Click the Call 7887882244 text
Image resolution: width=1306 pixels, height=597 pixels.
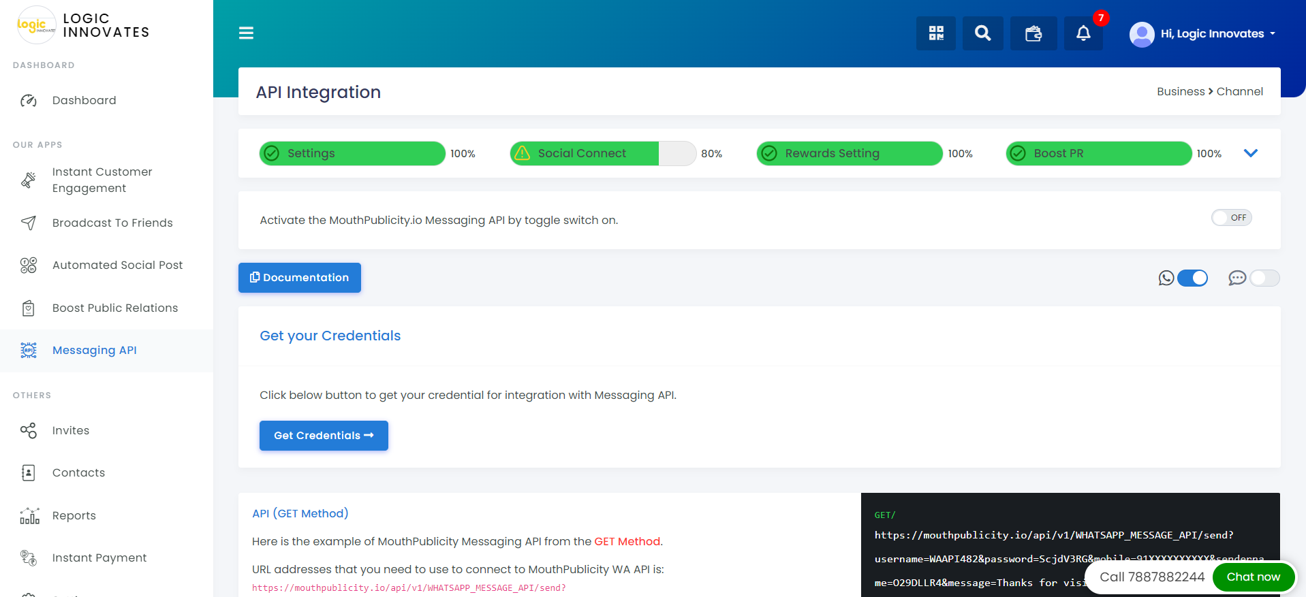click(1152, 577)
